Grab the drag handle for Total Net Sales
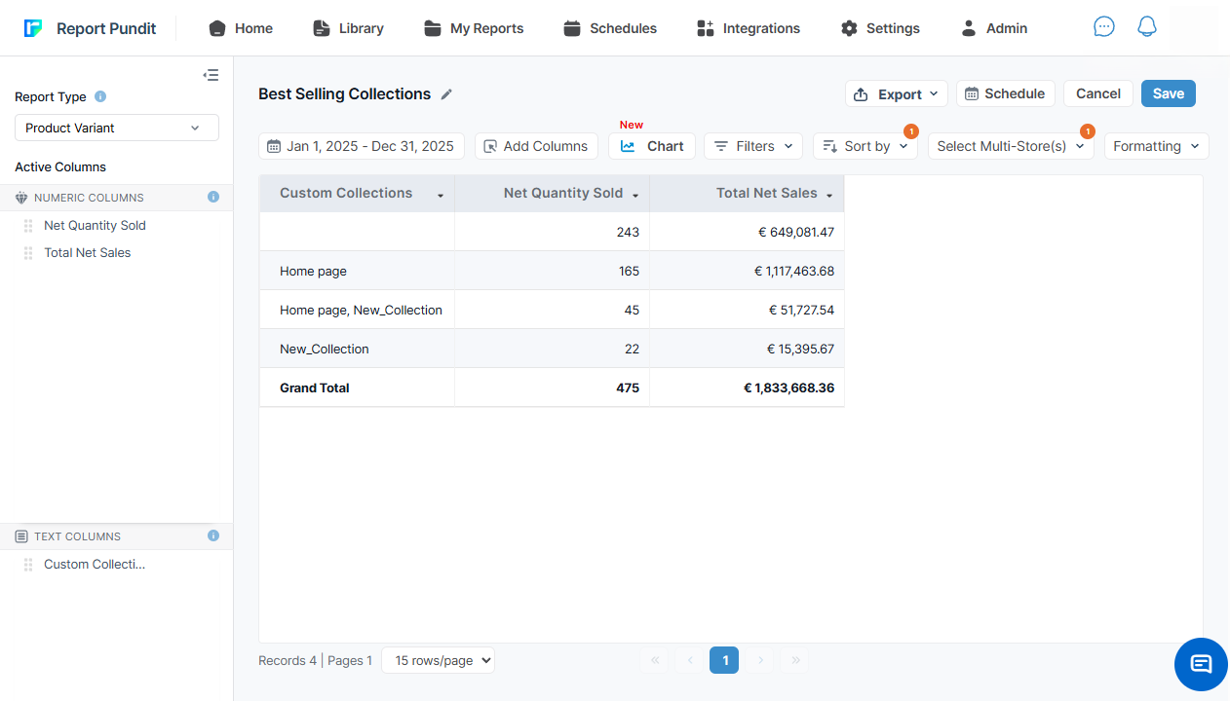 [x=28, y=253]
